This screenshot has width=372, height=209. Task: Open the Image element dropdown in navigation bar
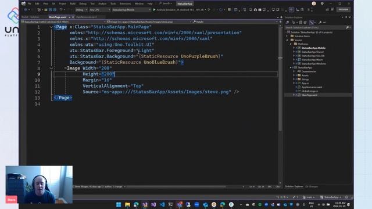pyautogui.click(x=149, y=22)
